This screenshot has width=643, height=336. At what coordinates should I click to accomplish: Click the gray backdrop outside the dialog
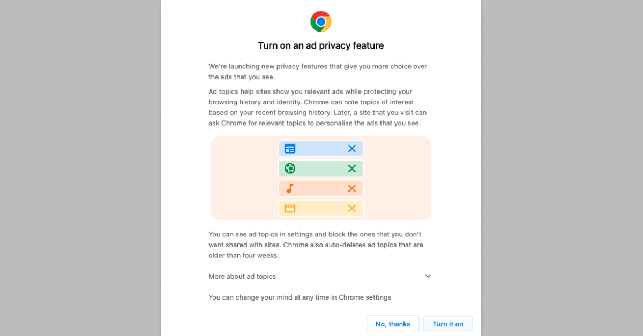tap(80, 168)
